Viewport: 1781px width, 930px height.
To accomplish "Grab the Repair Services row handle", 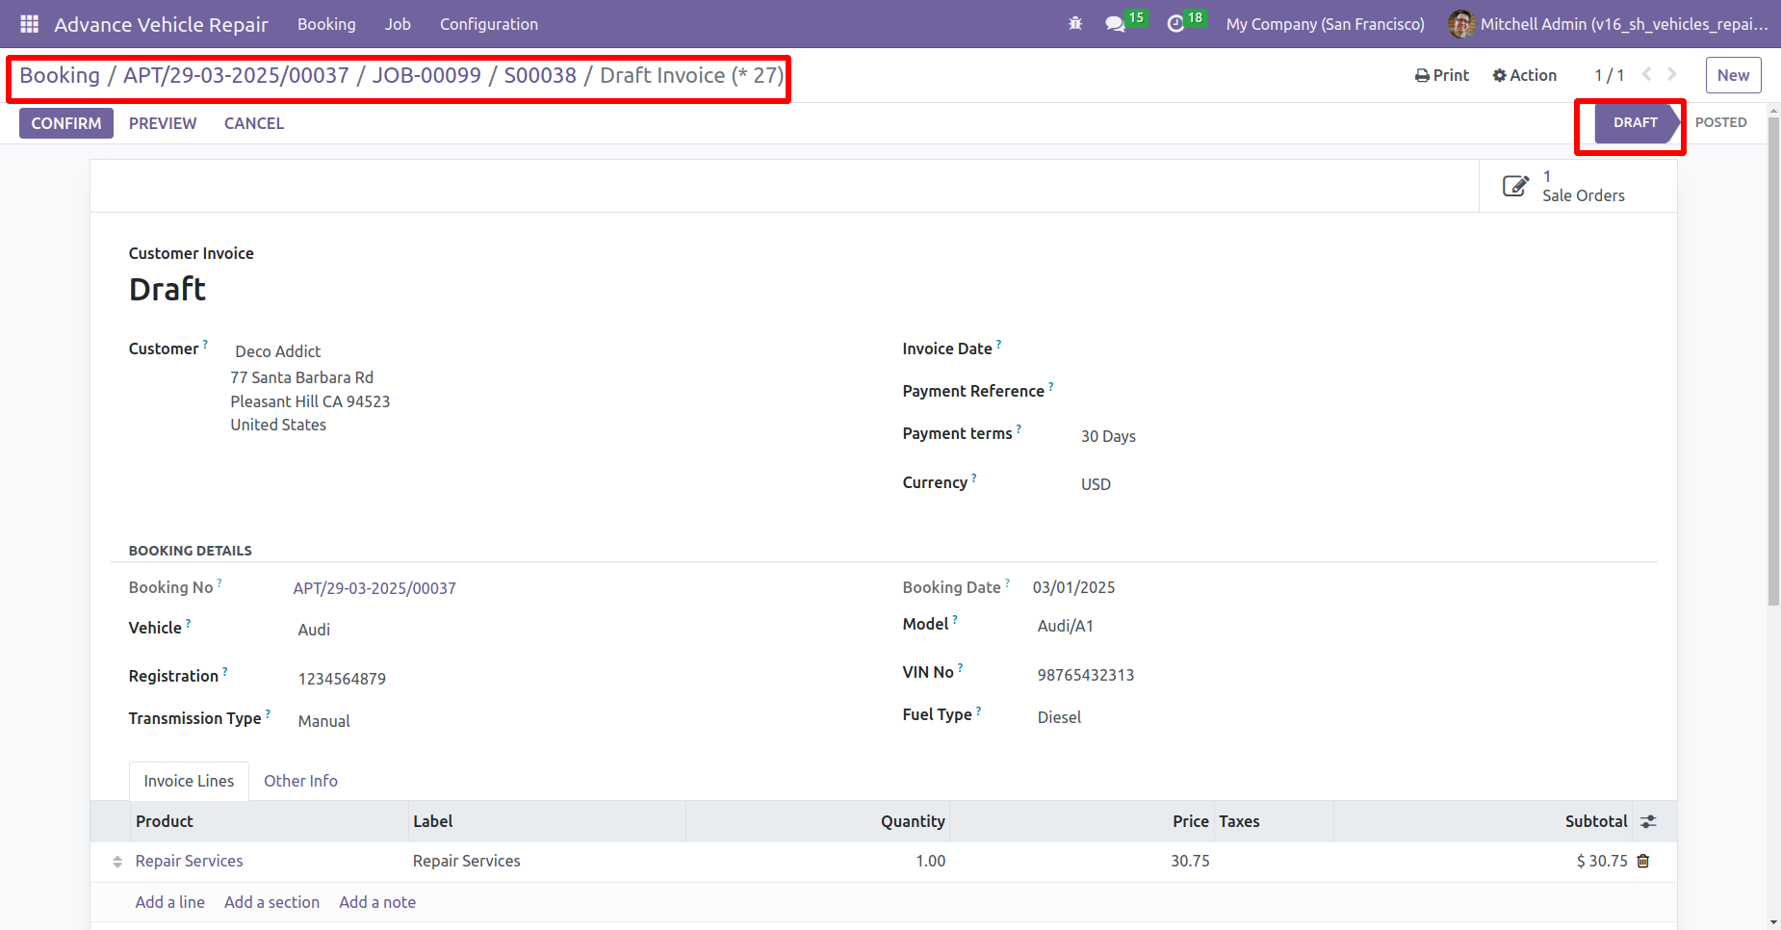I will 117,862.
